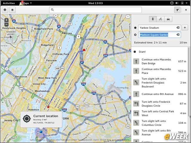191x143 pixels.
Task: Click the blue current location dot
Action: pyautogui.click(x=41, y=132)
